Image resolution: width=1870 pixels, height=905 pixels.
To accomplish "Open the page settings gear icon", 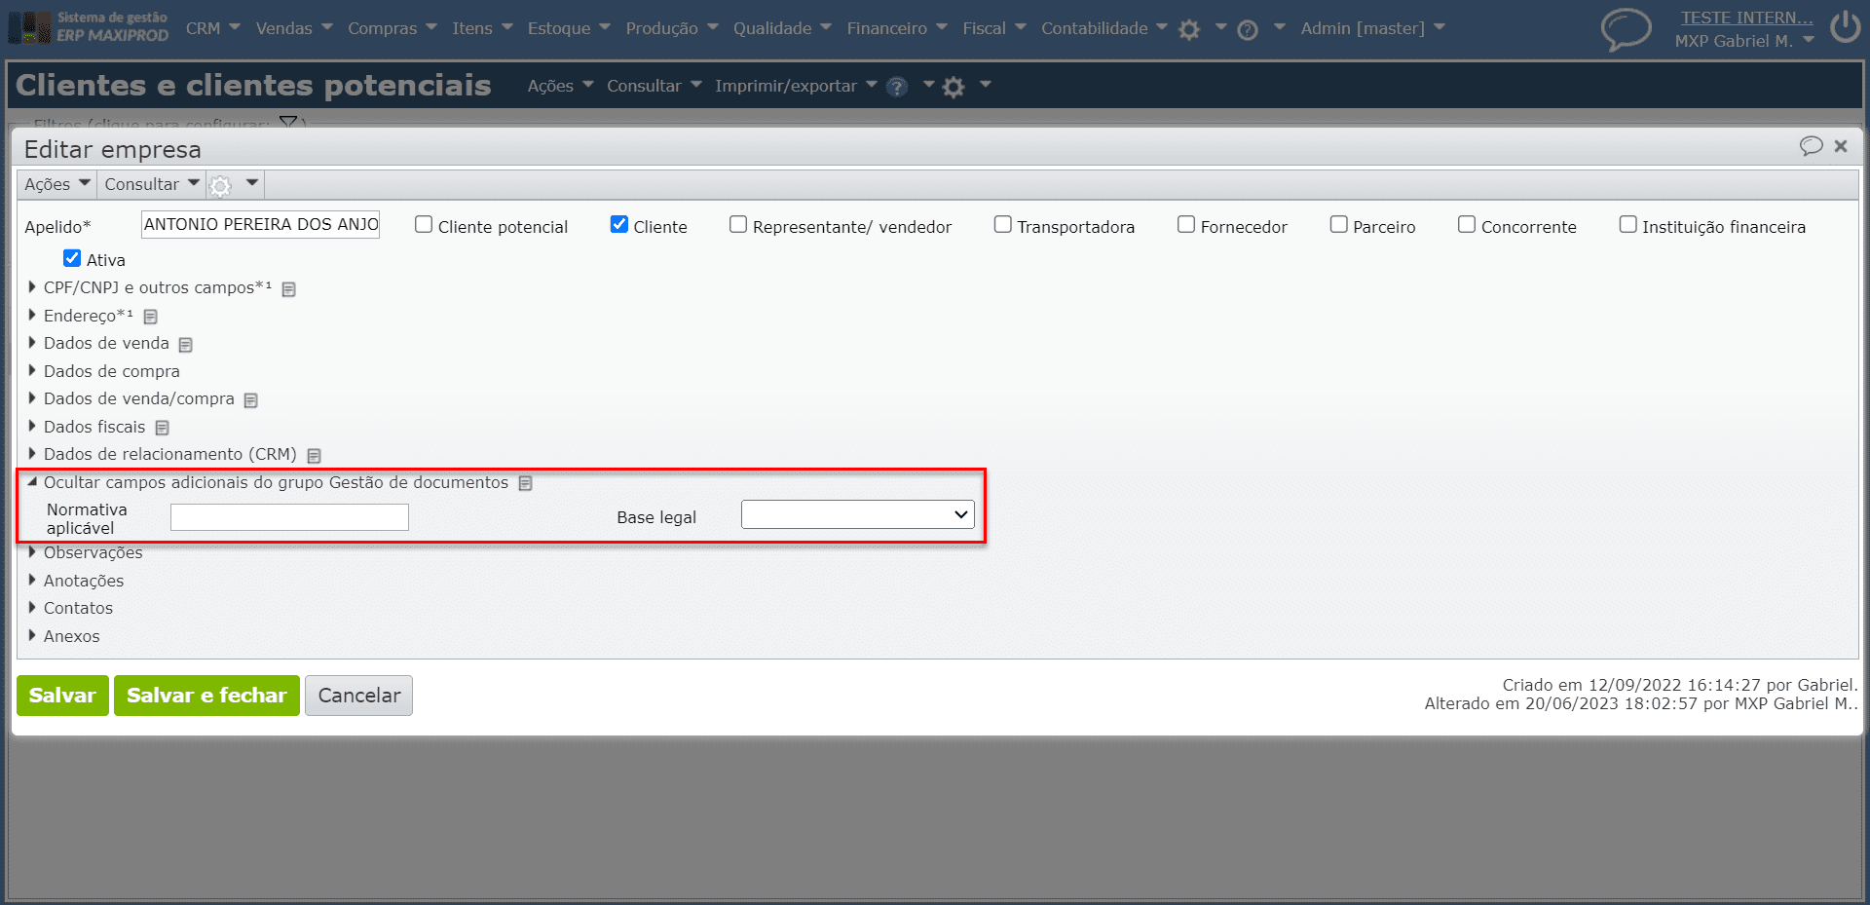I will coord(954,87).
